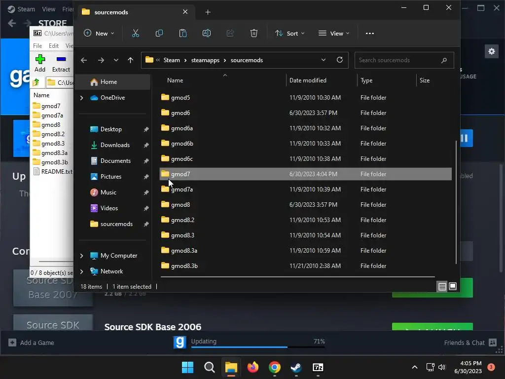Viewport: 505px width, 379px height.
Task: Click the Paste clipboard icon
Action: point(183,33)
